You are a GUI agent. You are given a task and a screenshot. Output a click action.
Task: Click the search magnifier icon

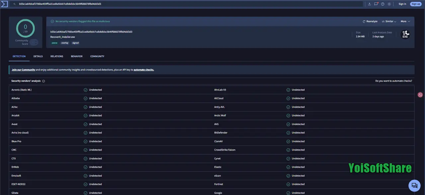(15, 4)
